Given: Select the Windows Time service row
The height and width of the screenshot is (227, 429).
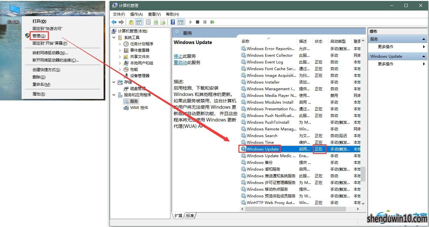Looking at the screenshot, I should pos(300,142).
